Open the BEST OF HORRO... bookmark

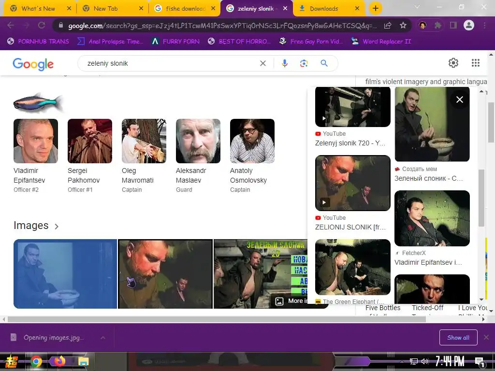pos(239,42)
